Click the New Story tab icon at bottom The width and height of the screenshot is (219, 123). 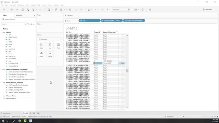coord(38,113)
